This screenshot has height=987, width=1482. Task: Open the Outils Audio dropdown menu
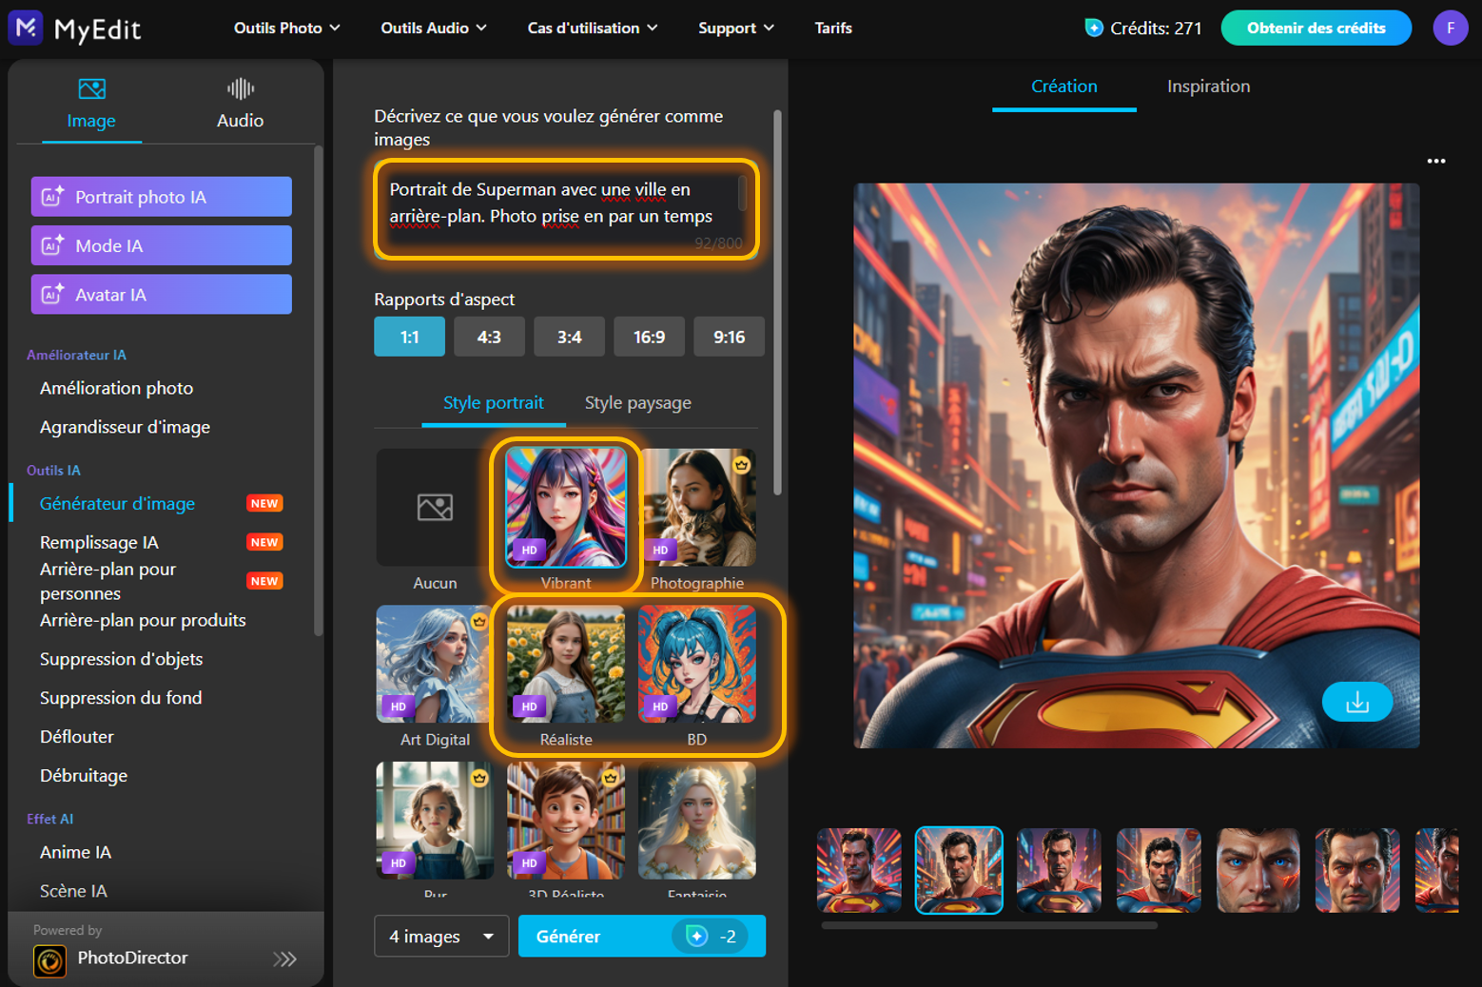(434, 29)
